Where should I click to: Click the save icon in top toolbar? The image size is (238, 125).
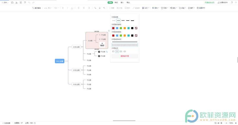[x=12, y=2]
